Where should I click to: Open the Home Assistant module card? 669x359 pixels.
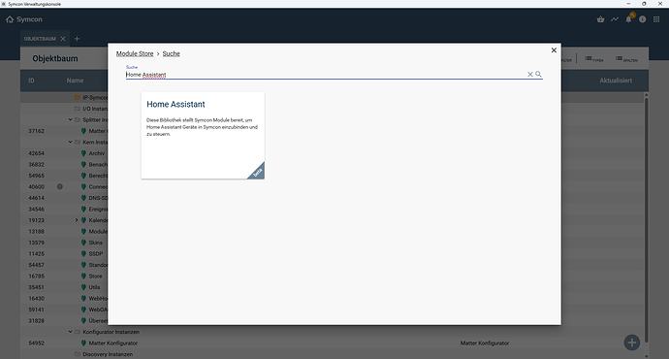click(x=203, y=135)
